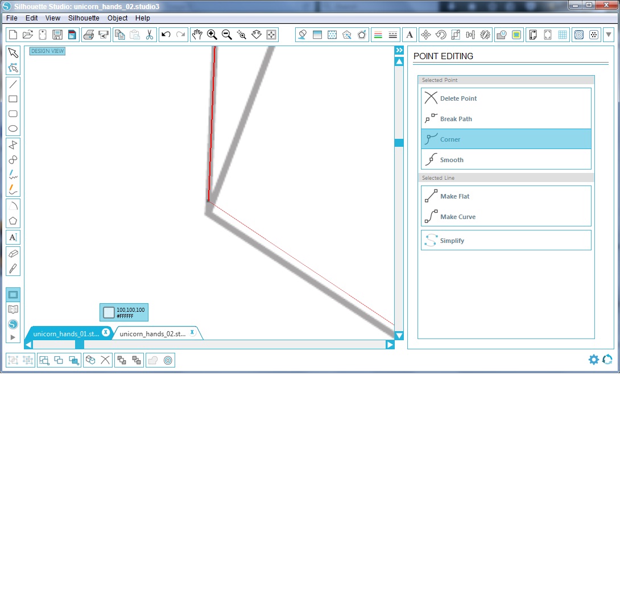Click the horizontal scrollbar right arrow

click(x=390, y=345)
